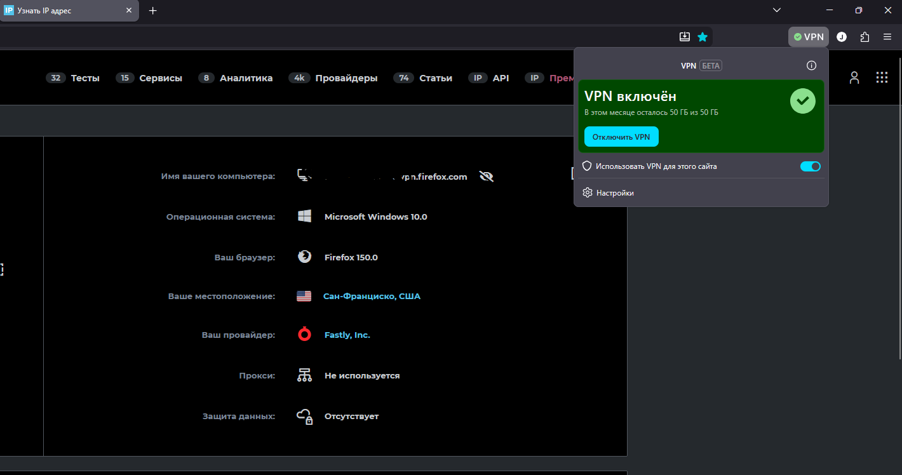Click the Отключить VPN button

tap(621, 137)
